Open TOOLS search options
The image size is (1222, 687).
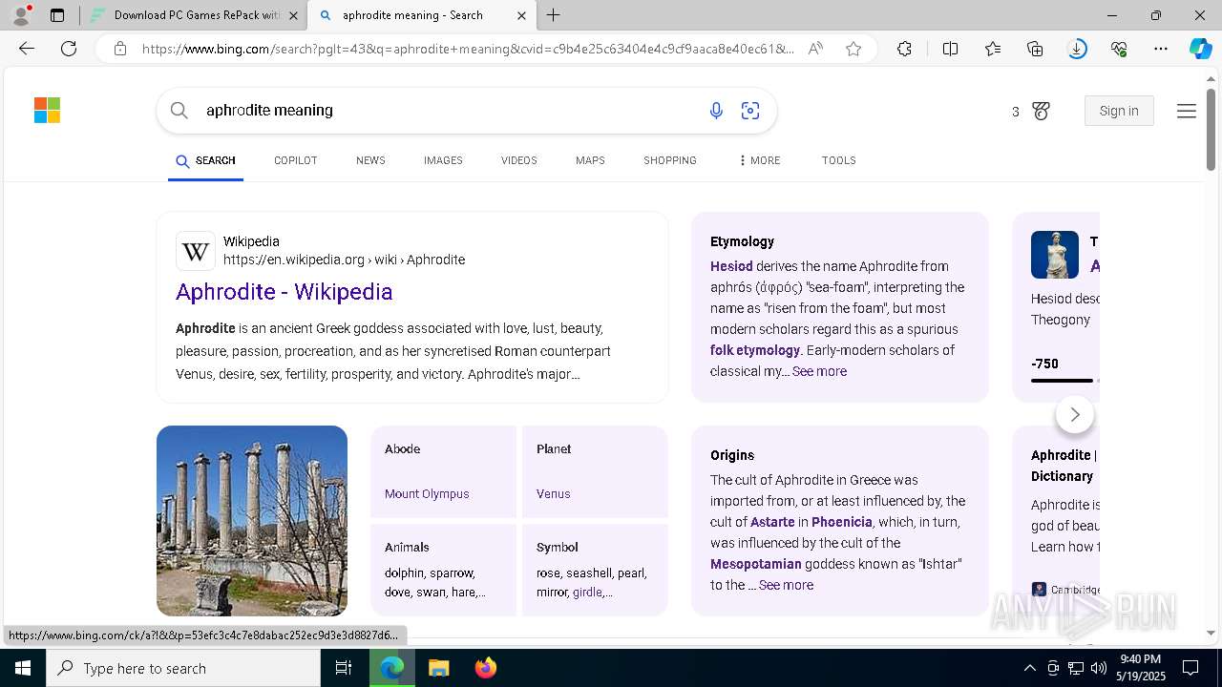click(838, 160)
